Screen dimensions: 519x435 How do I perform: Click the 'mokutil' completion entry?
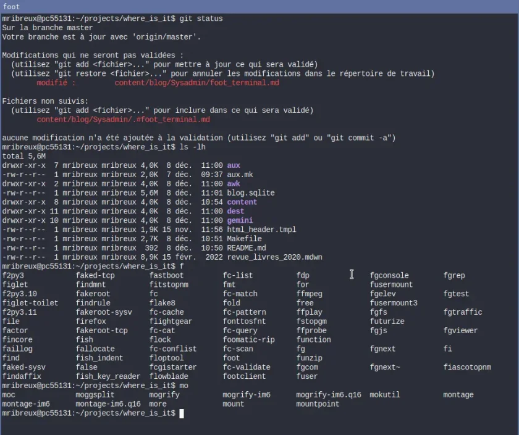(384, 395)
